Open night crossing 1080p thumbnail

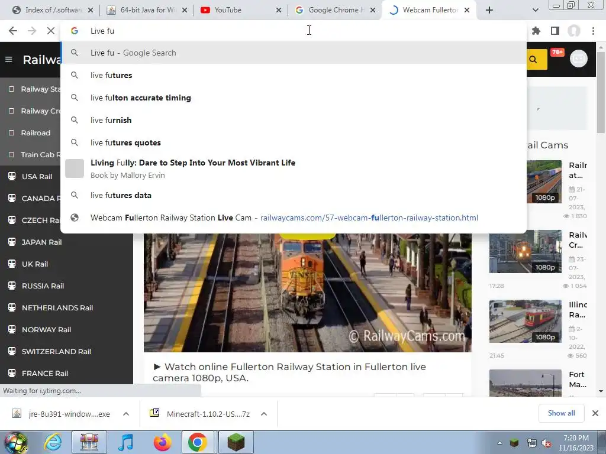point(526,251)
